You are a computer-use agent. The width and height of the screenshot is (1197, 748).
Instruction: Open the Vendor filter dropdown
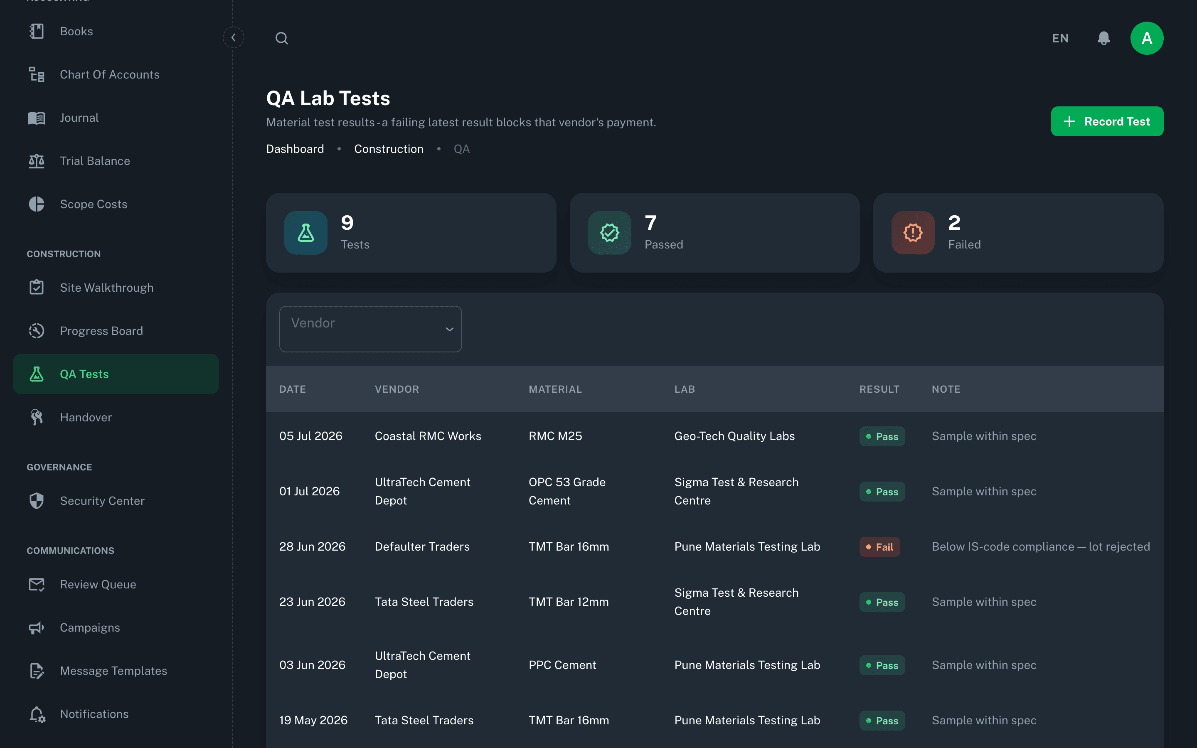370,329
